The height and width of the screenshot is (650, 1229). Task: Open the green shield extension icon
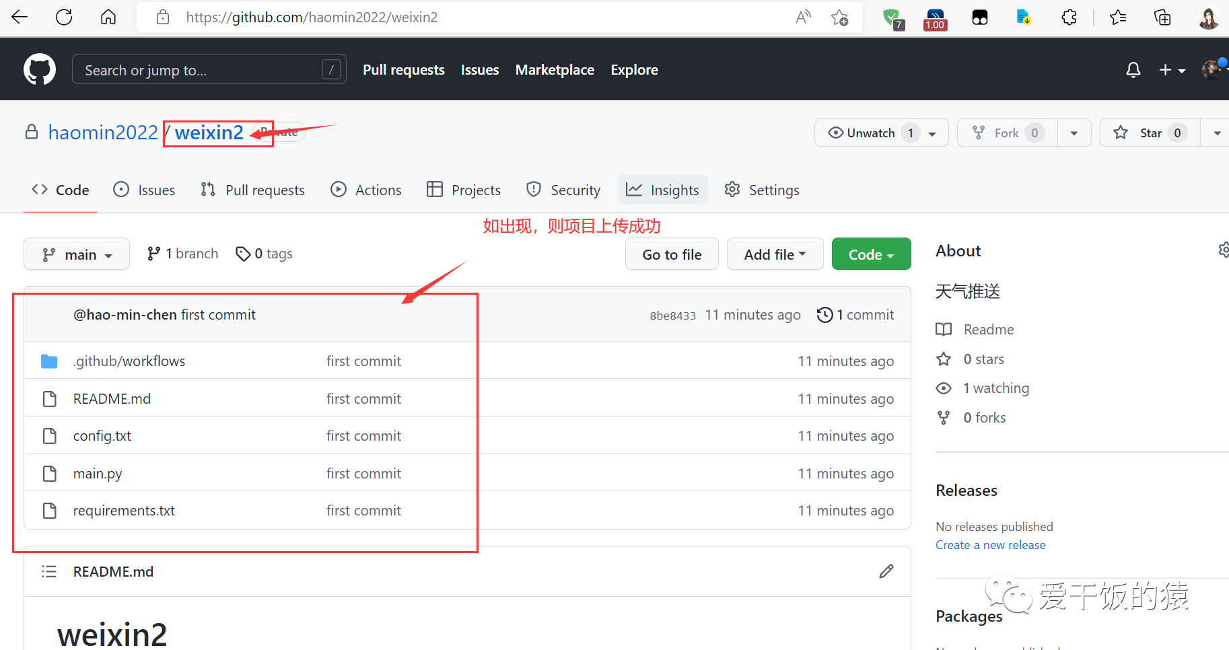click(893, 19)
